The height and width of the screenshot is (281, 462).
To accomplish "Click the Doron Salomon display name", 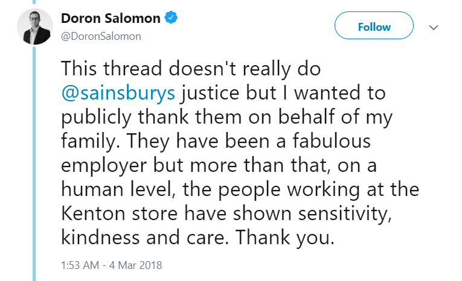I will (x=111, y=18).
